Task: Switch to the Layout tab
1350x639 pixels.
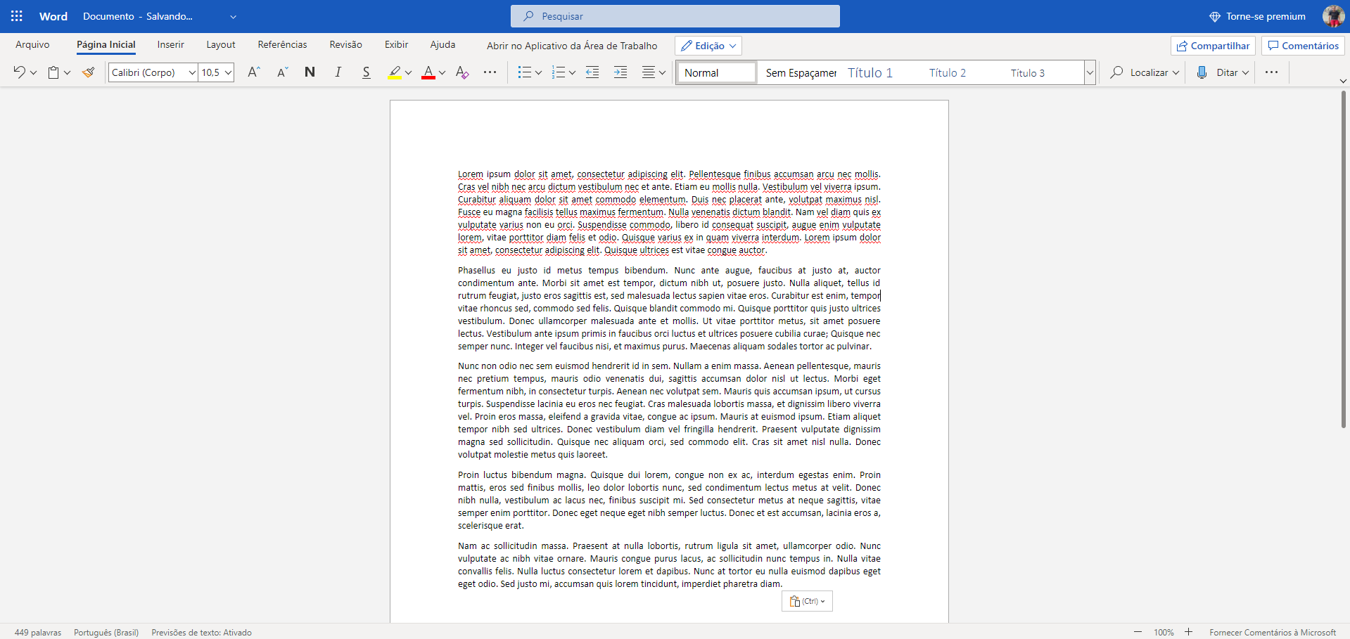Action: (221, 45)
